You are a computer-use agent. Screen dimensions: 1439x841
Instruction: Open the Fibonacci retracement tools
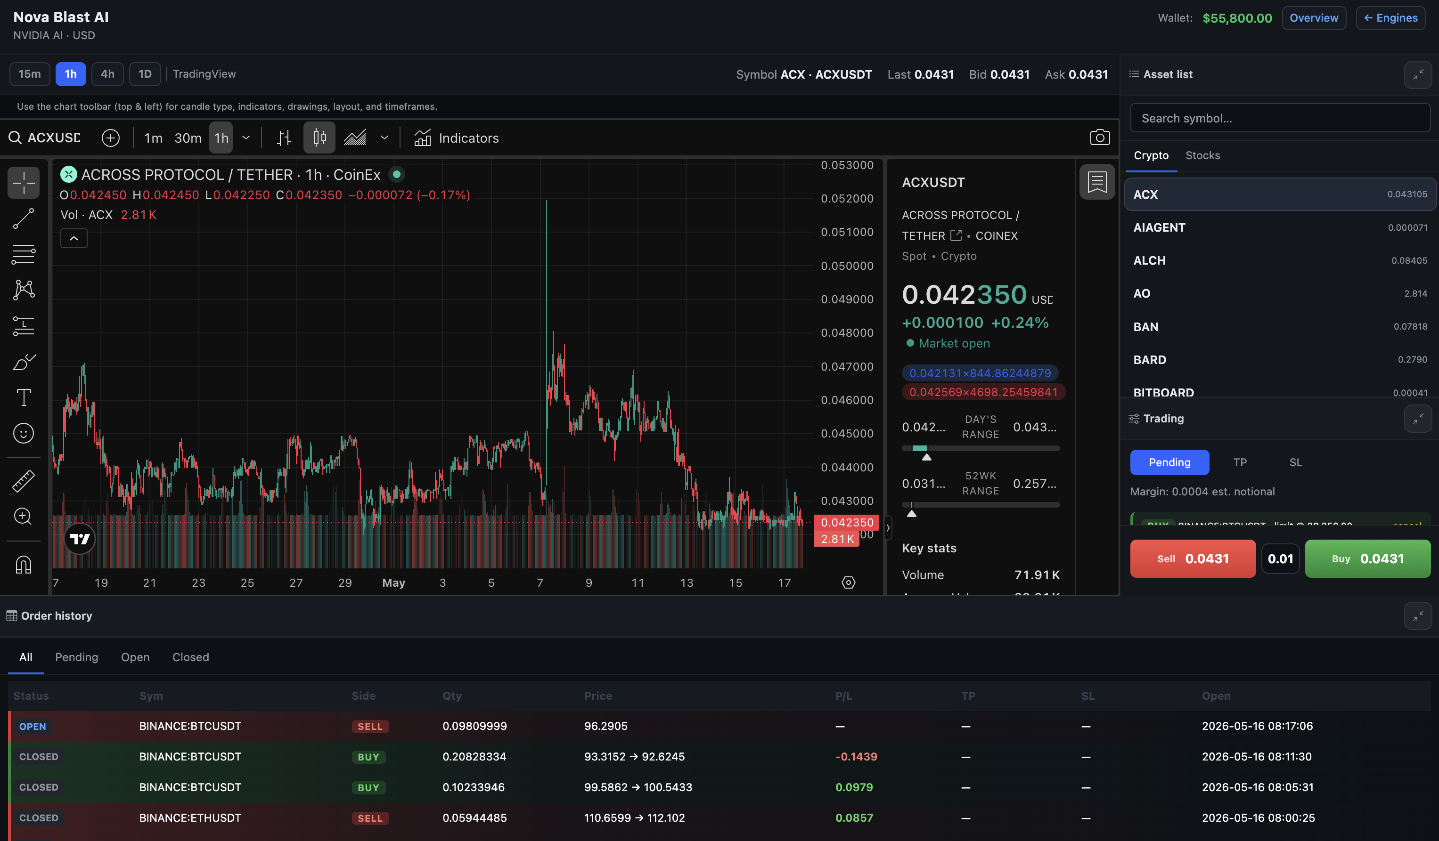click(x=24, y=254)
